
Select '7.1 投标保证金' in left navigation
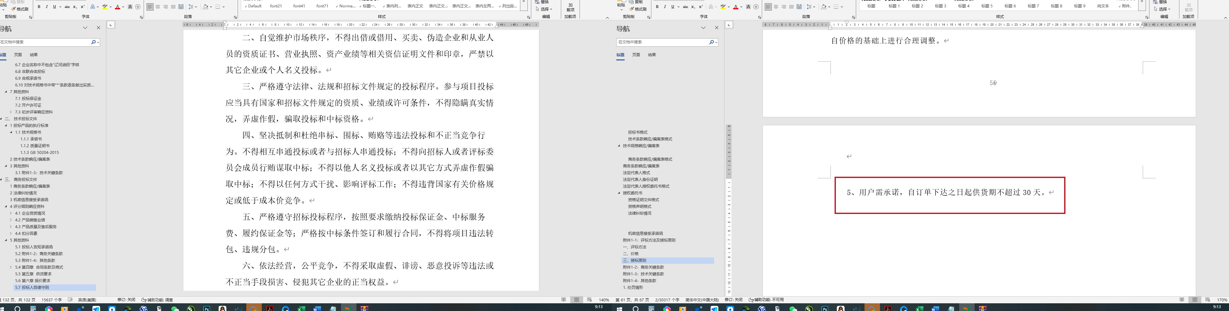click(x=28, y=99)
